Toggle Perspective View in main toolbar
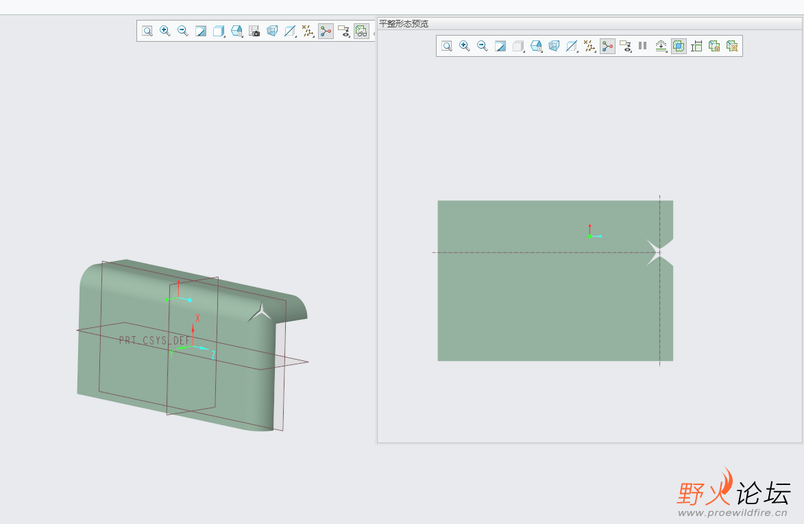The width and height of the screenshot is (804, 524). [272, 32]
